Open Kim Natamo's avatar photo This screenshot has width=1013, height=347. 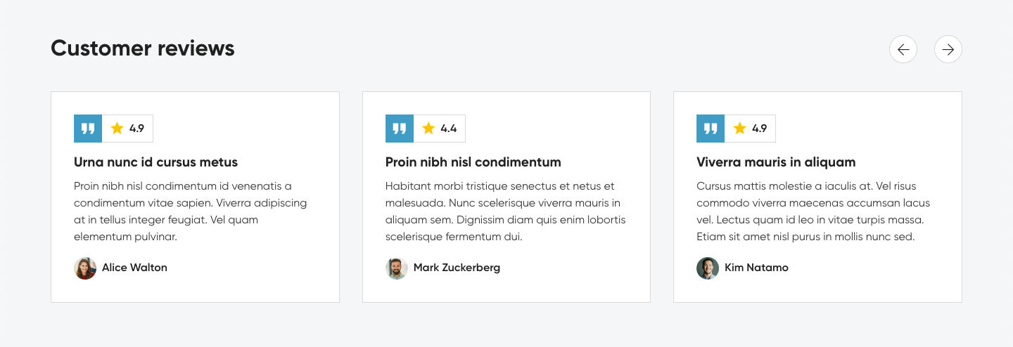point(708,268)
